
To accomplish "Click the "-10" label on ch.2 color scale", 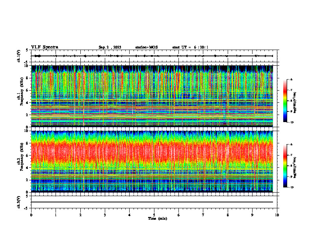I will click(x=291, y=187).
